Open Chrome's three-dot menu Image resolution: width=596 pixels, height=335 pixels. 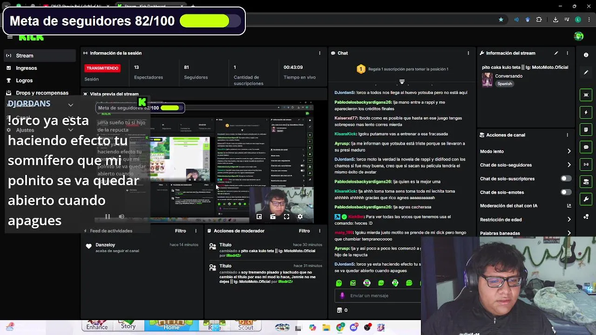pyautogui.click(x=589, y=20)
